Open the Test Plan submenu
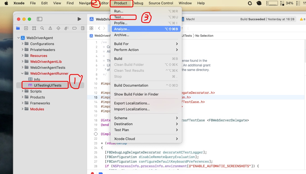Image resolution: width=306 pixels, height=174 pixels. coord(146,130)
